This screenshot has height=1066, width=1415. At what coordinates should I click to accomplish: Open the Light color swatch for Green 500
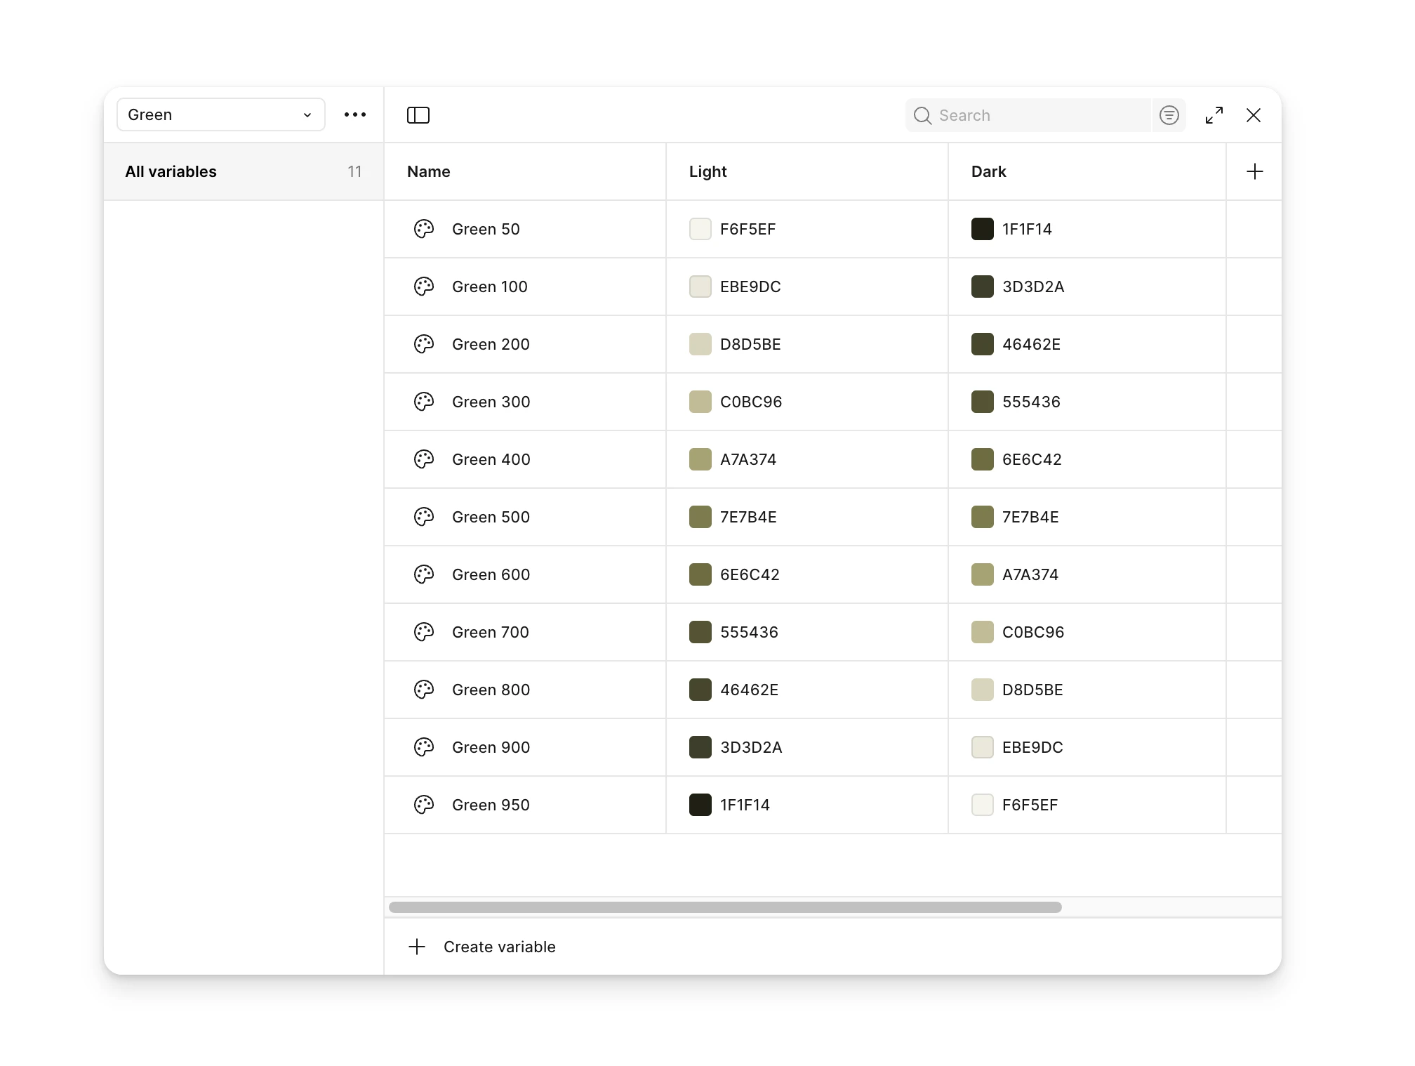[x=700, y=517]
